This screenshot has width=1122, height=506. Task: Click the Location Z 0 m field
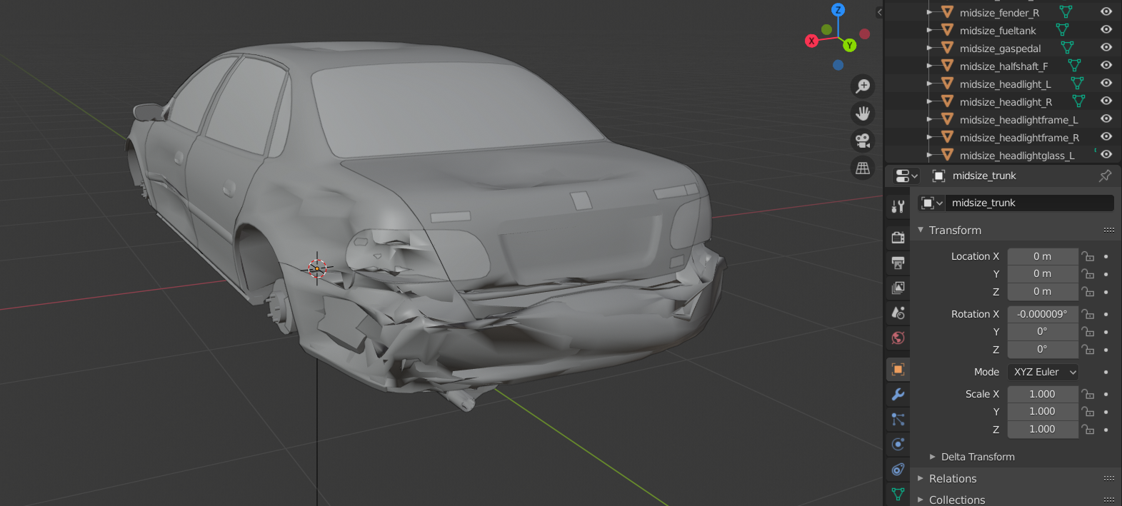(x=1043, y=291)
